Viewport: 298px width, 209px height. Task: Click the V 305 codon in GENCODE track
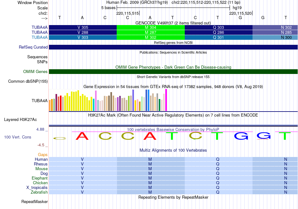click(83, 27)
